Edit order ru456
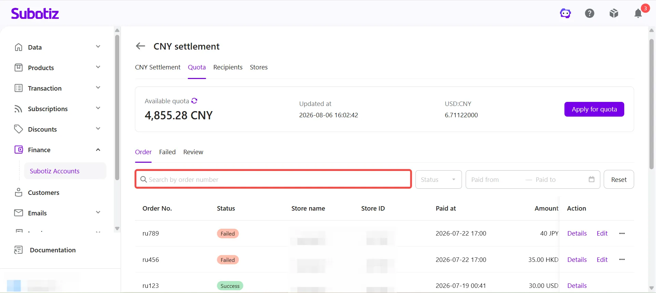This screenshot has height=293, width=656. pyautogui.click(x=602, y=259)
